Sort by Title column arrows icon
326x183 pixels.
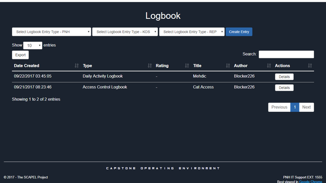[228, 66]
